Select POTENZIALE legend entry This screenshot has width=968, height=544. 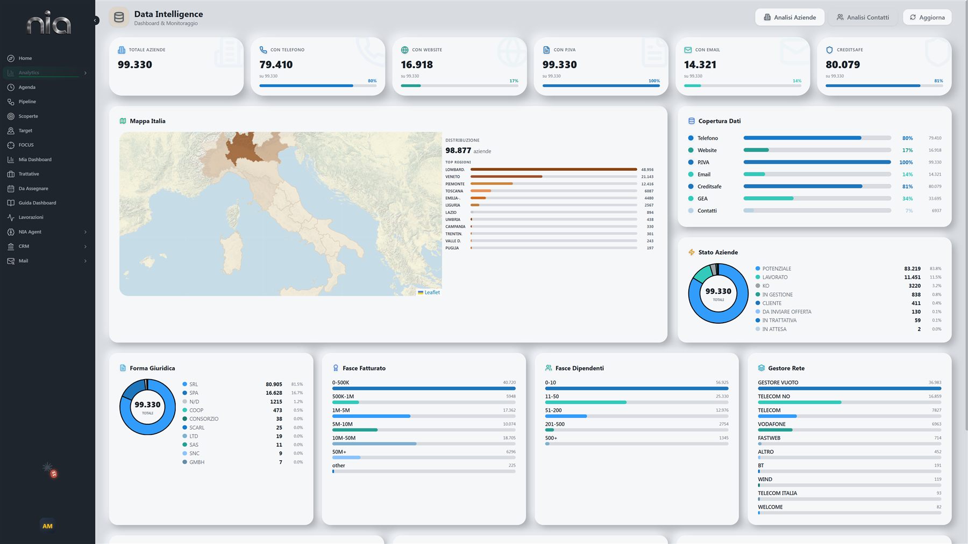848,269
